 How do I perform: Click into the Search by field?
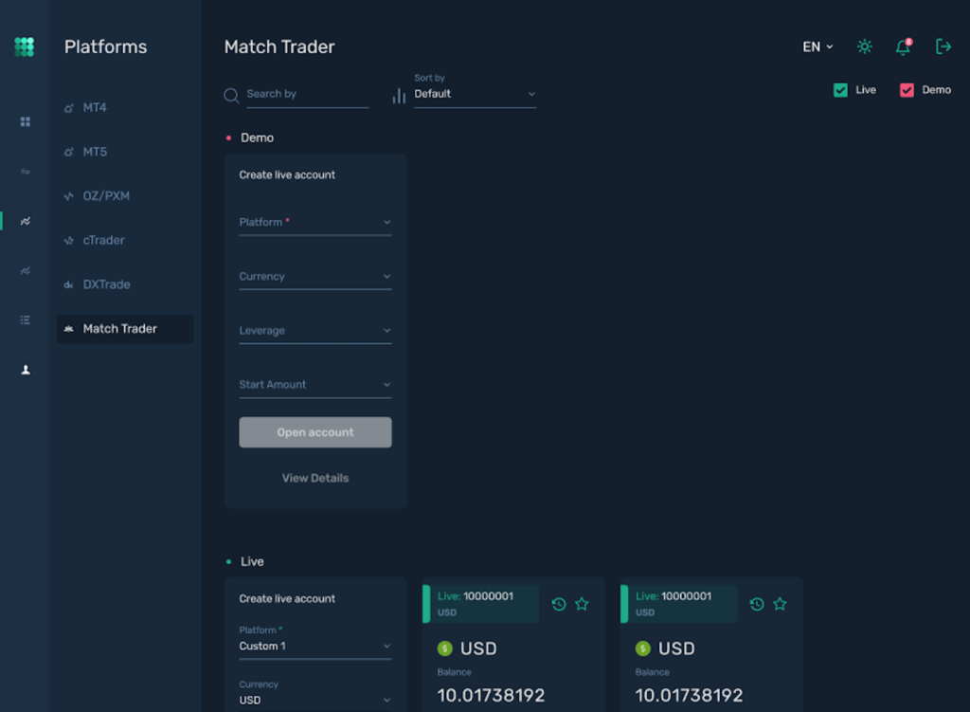pos(306,94)
